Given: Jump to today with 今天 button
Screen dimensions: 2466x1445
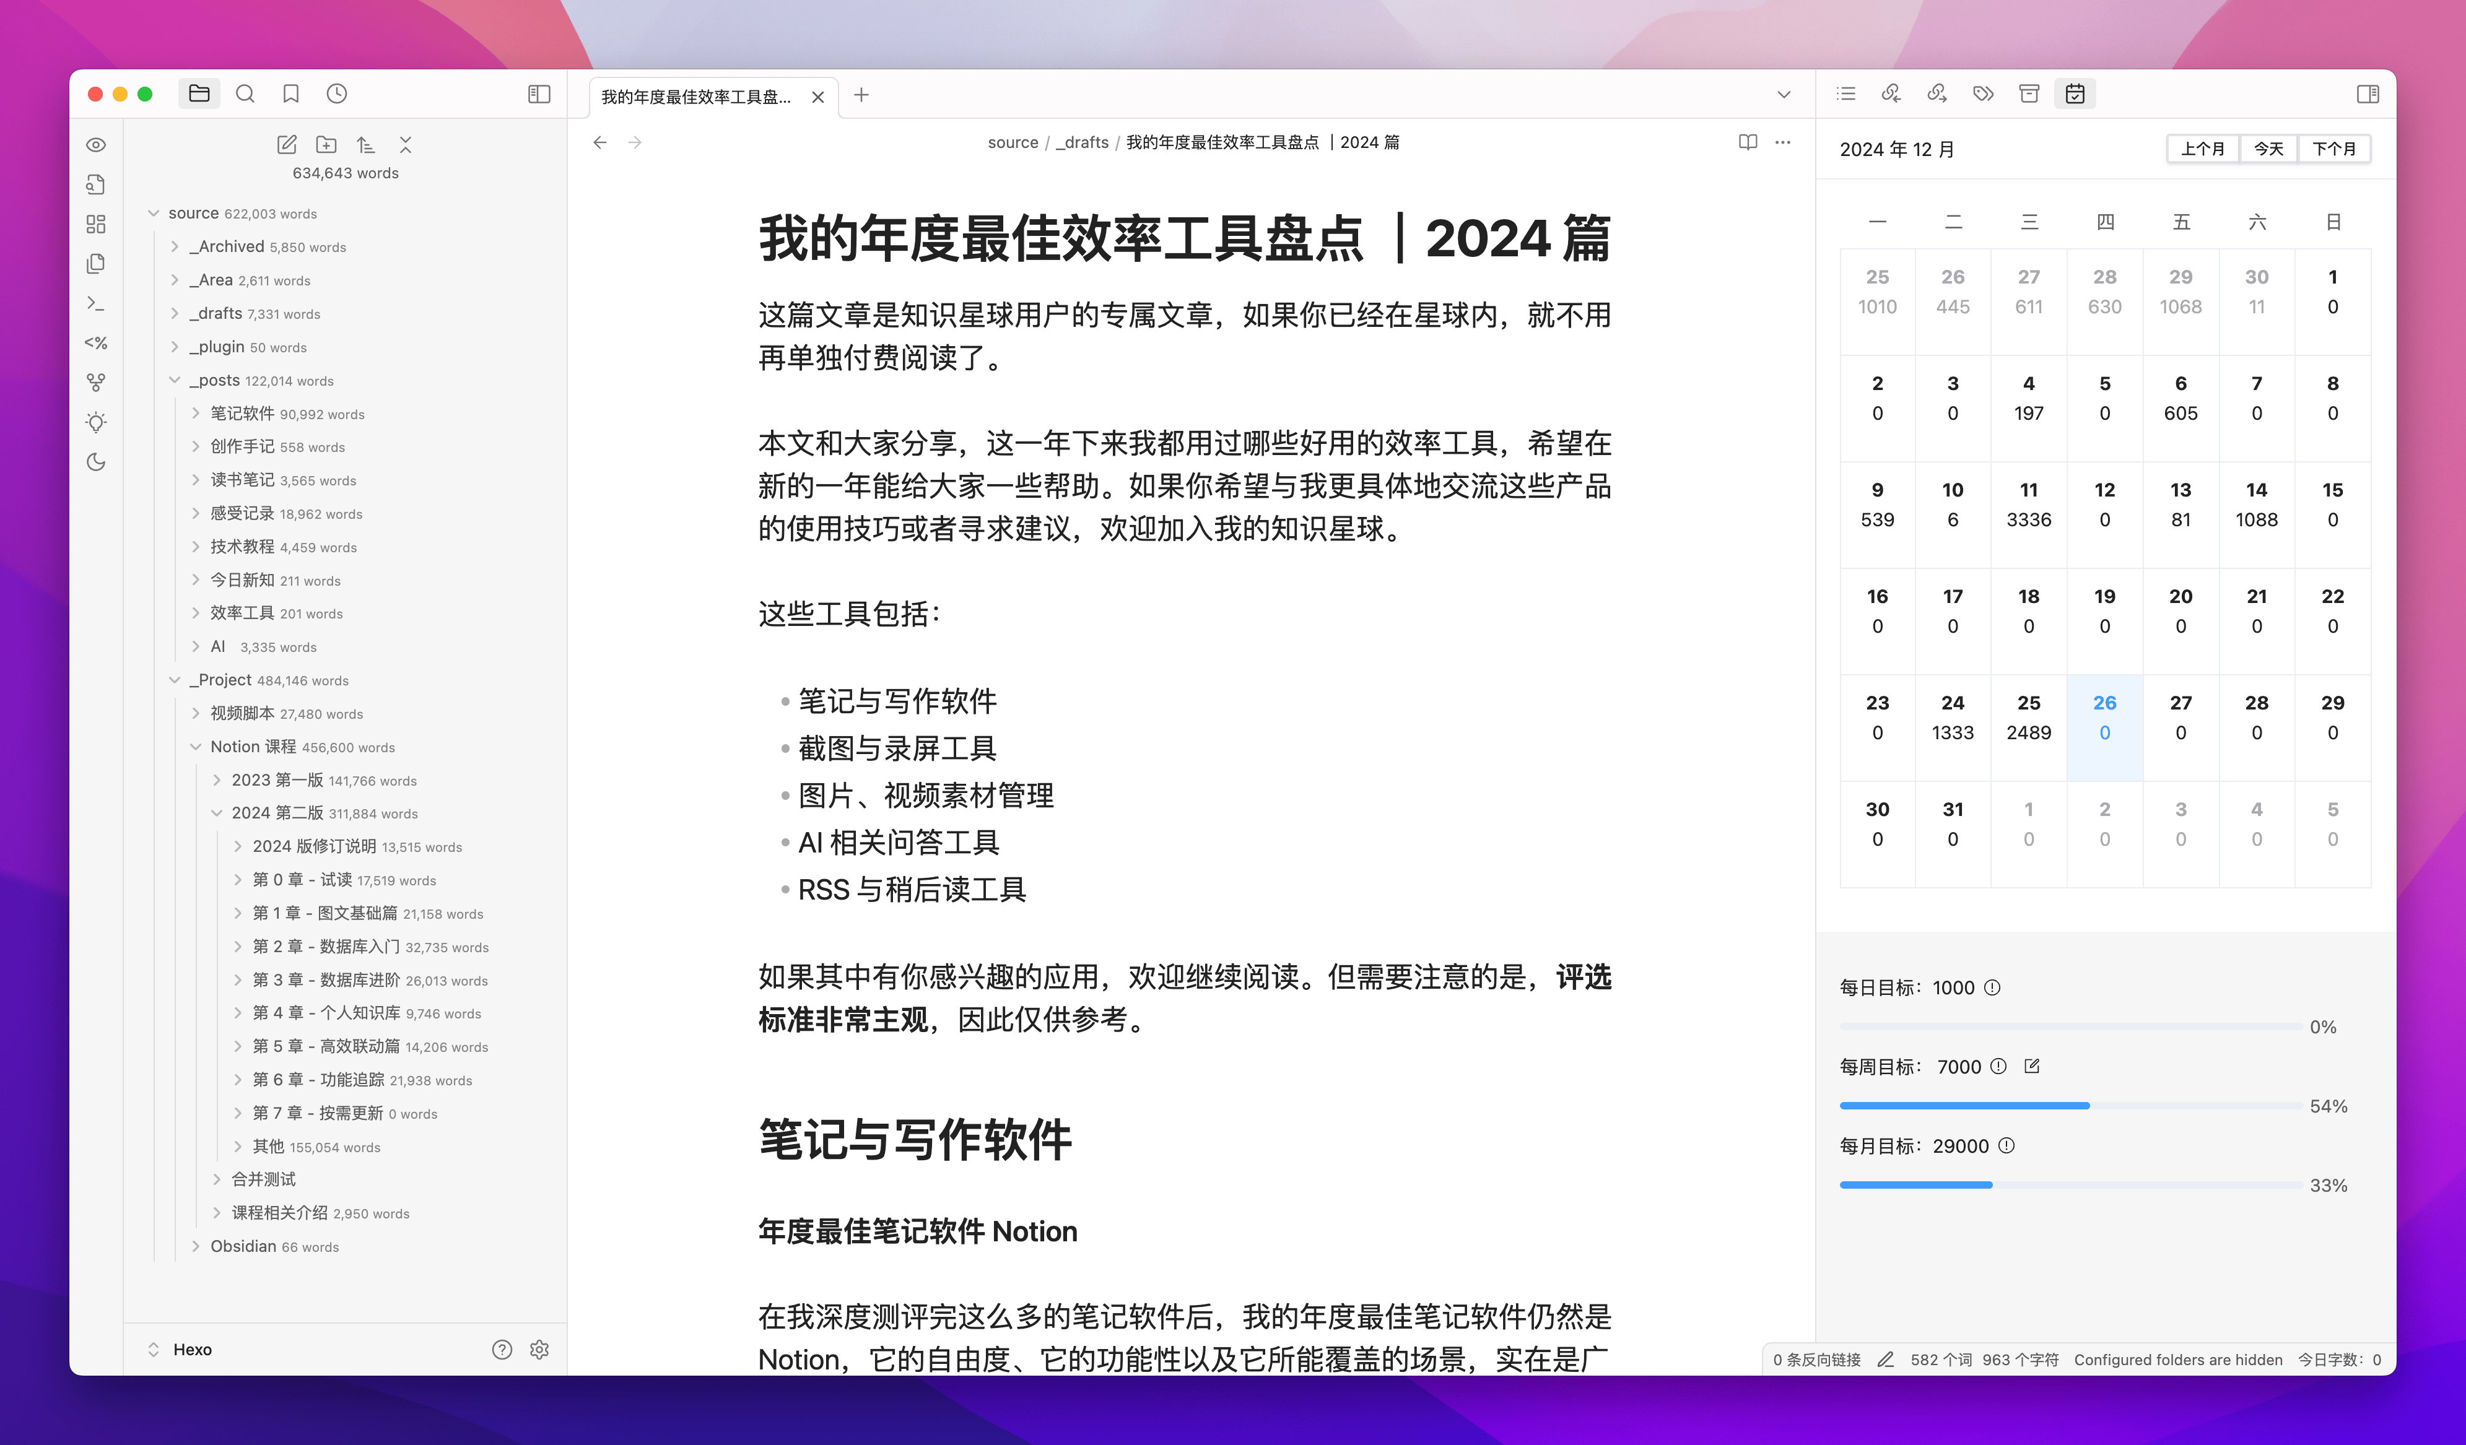Looking at the screenshot, I should (x=2269, y=149).
